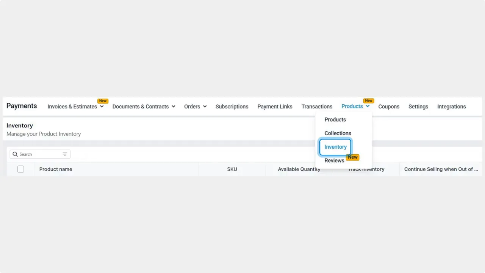Collapse the Products dropdown menu
The height and width of the screenshot is (273, 485).
pos(367,106)
